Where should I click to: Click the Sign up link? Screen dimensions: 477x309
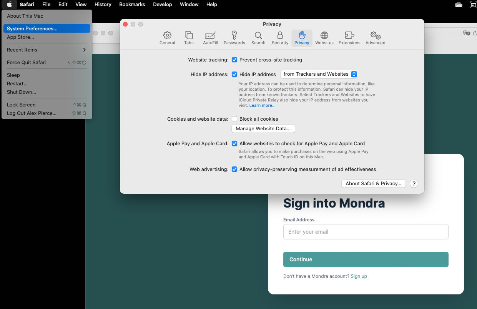point(359,276)
